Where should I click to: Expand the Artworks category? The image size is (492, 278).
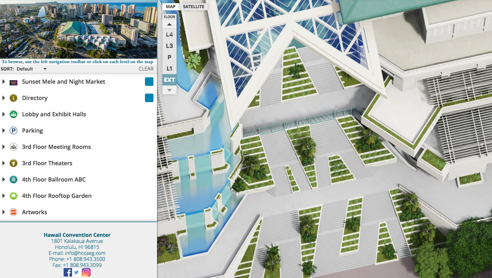click(4, 212)
